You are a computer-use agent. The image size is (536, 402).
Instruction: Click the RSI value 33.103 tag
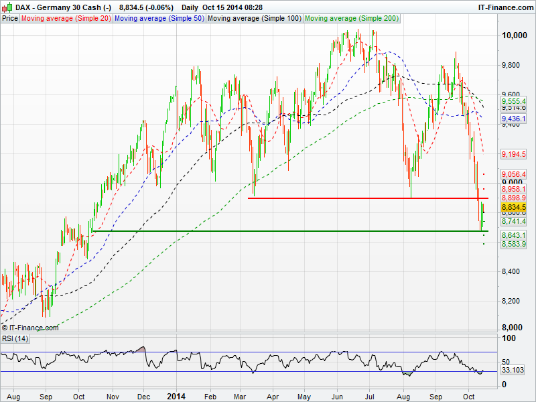[513, 371]
